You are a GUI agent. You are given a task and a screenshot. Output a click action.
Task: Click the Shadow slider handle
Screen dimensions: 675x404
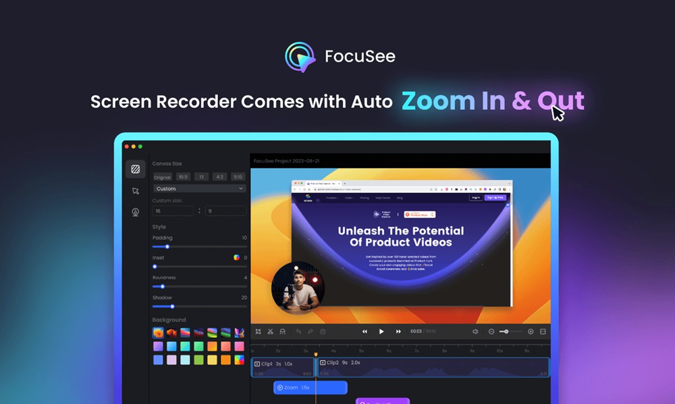[172, 307]
